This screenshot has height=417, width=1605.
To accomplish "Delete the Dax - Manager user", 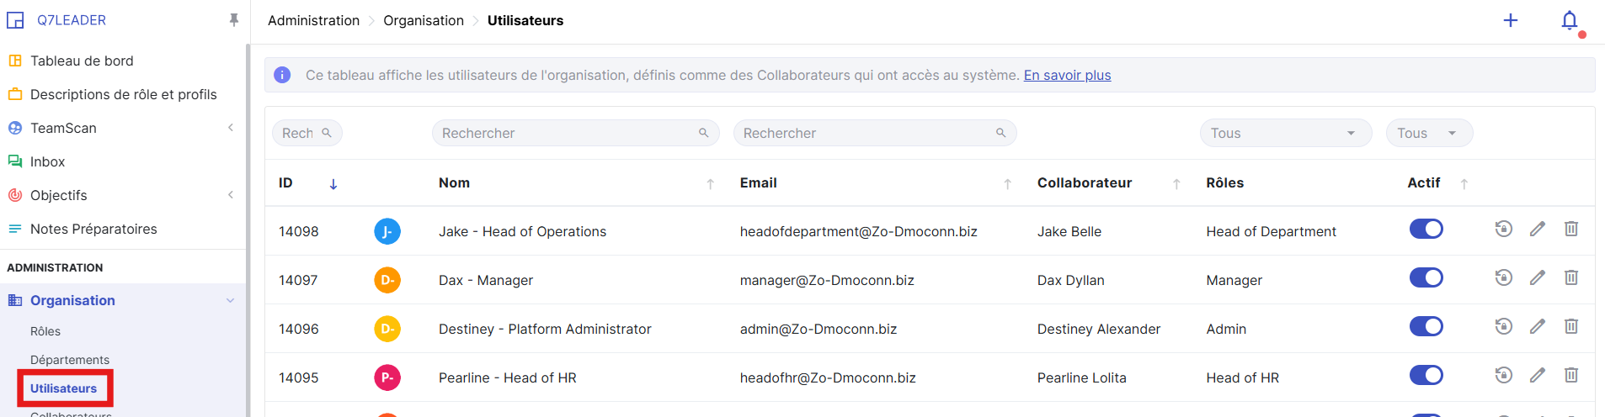I will [x=1570, y=277].
